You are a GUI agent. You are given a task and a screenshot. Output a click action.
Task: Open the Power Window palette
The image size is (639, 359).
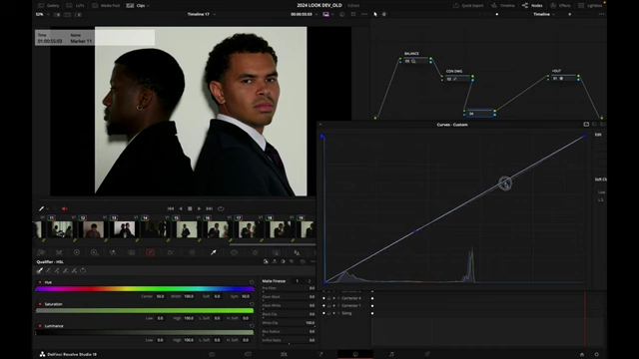click(x=234, y=252)
